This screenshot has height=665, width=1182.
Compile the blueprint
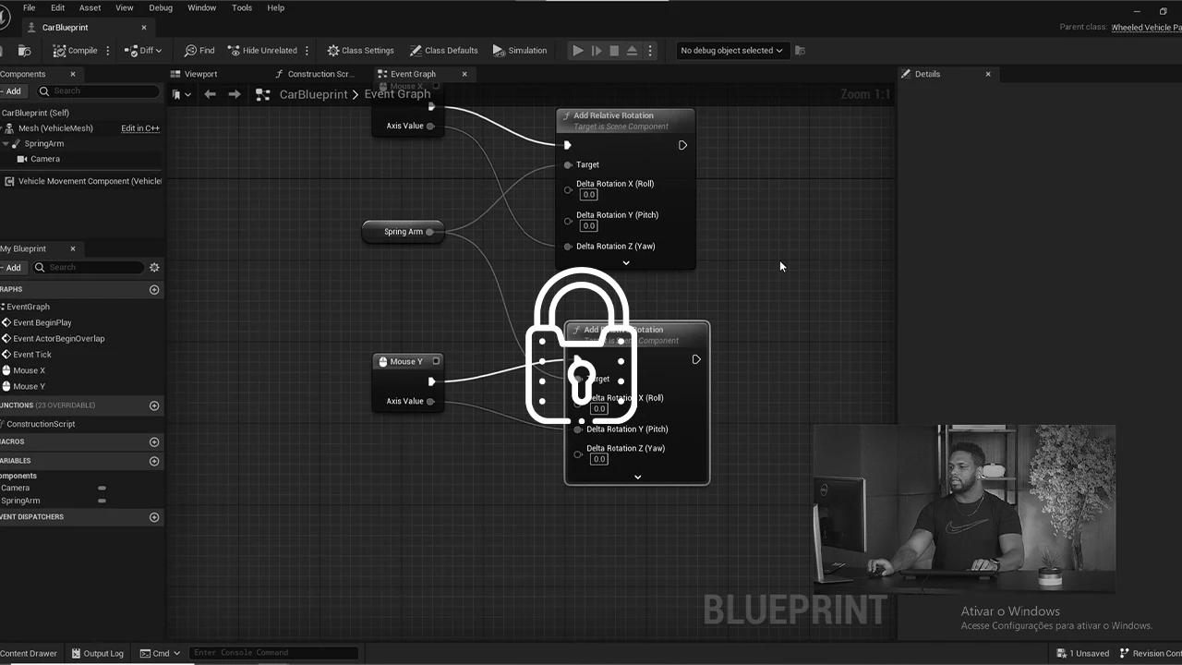tap(75, 51)
